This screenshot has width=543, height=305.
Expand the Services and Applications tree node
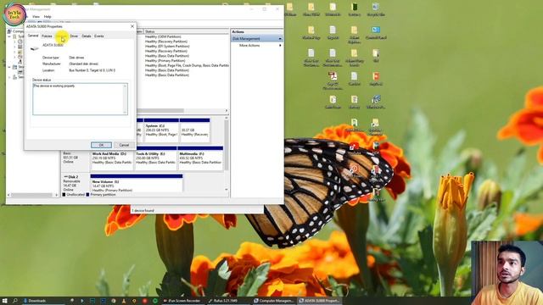pos(9,77)
